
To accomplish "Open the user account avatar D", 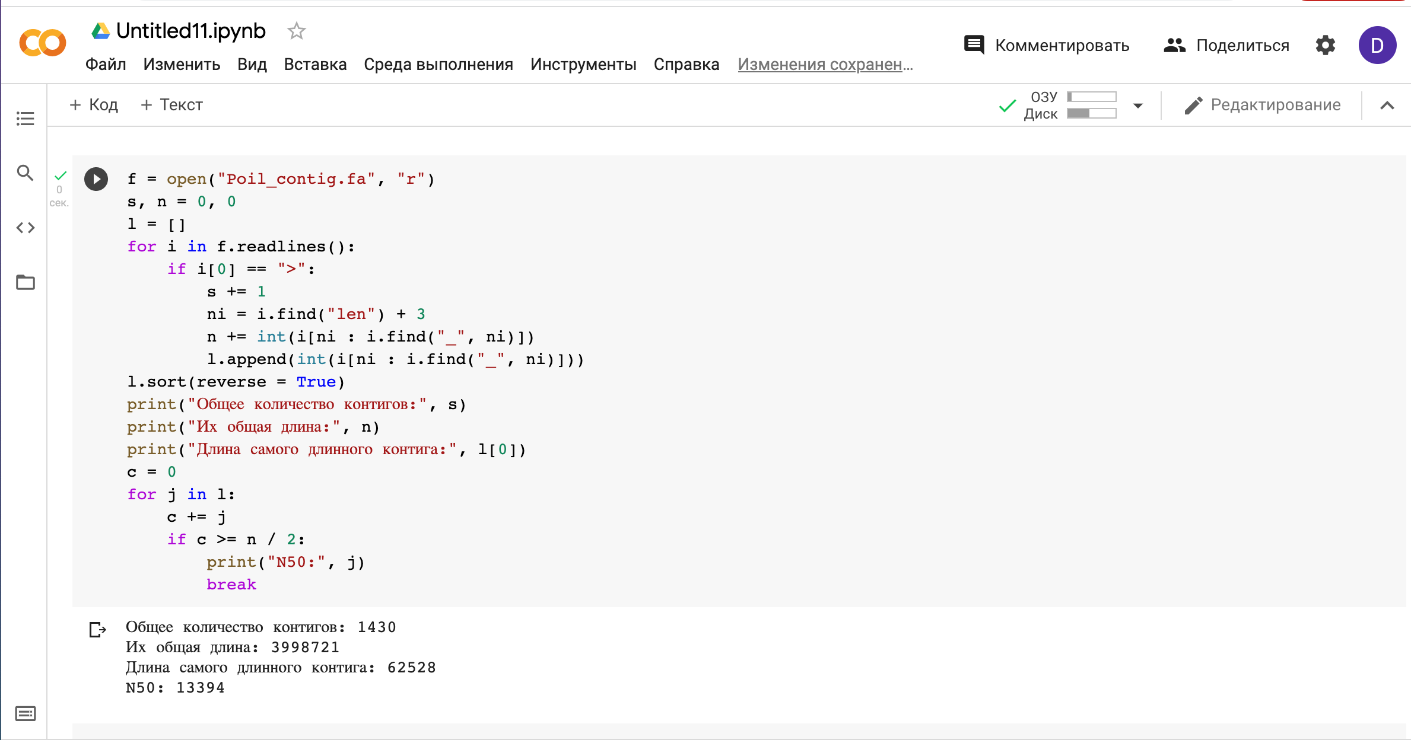I will (x=1377, y=45).
